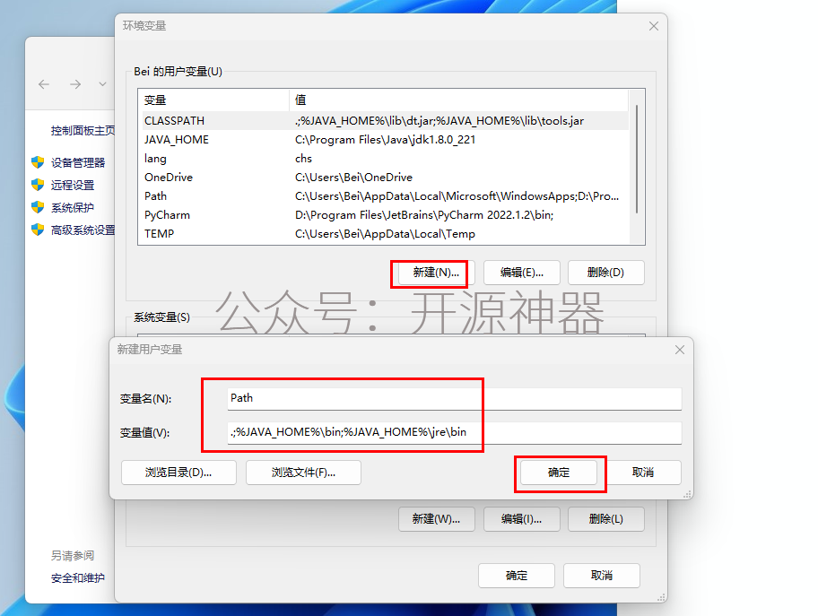Click the back arrow in control panel

[x=44, y=84]
